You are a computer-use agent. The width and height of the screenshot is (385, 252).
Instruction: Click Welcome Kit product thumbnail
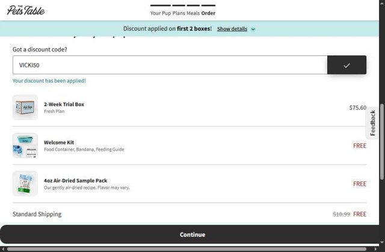point(25,145)
